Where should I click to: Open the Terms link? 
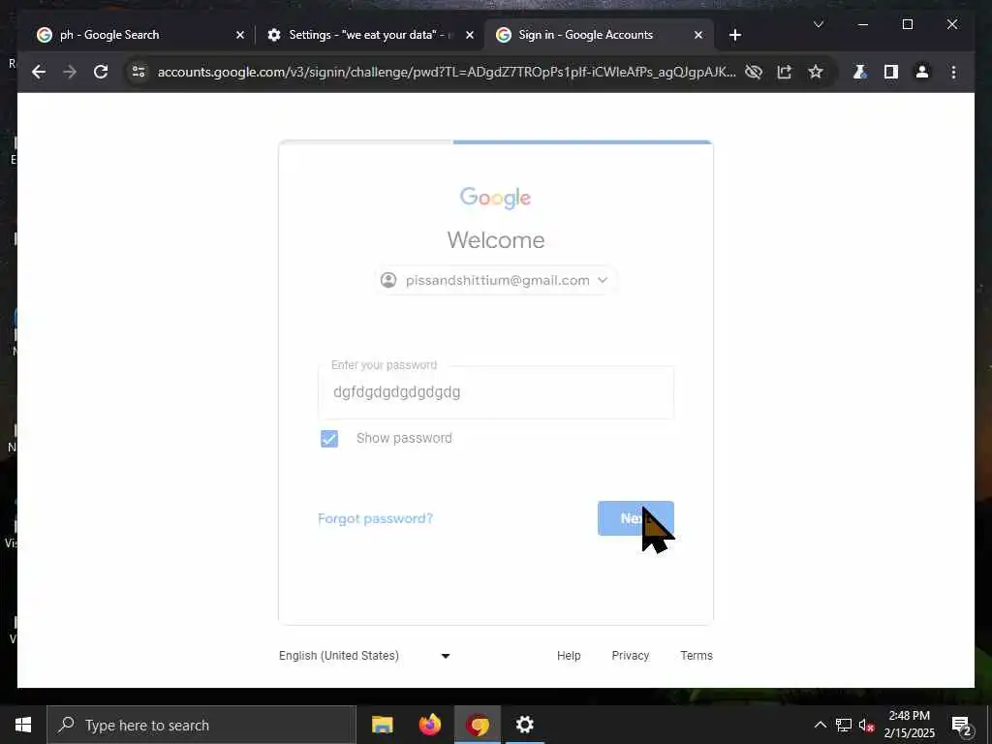[696, 656]
